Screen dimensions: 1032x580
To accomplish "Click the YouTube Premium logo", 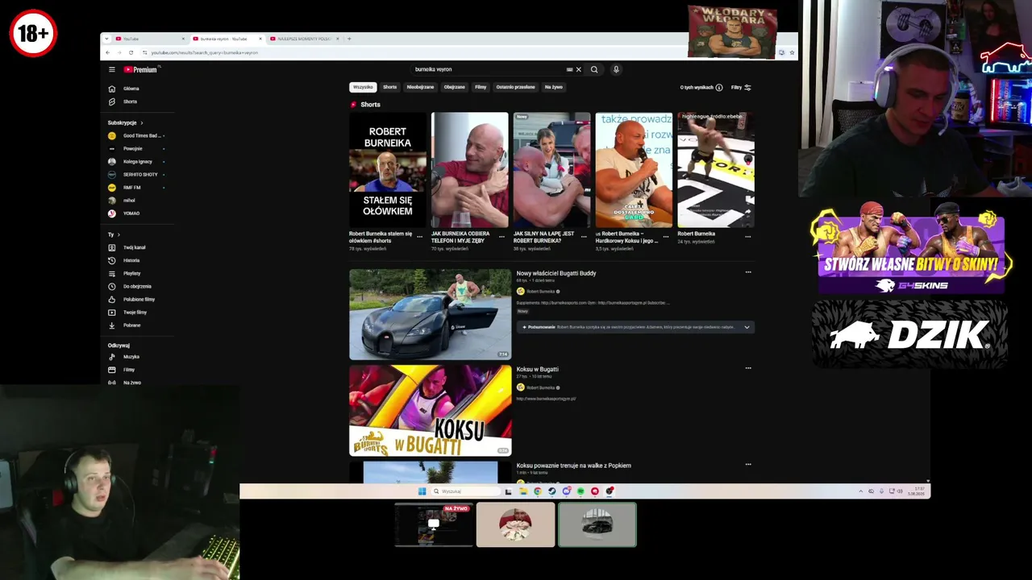I will 140,69.
